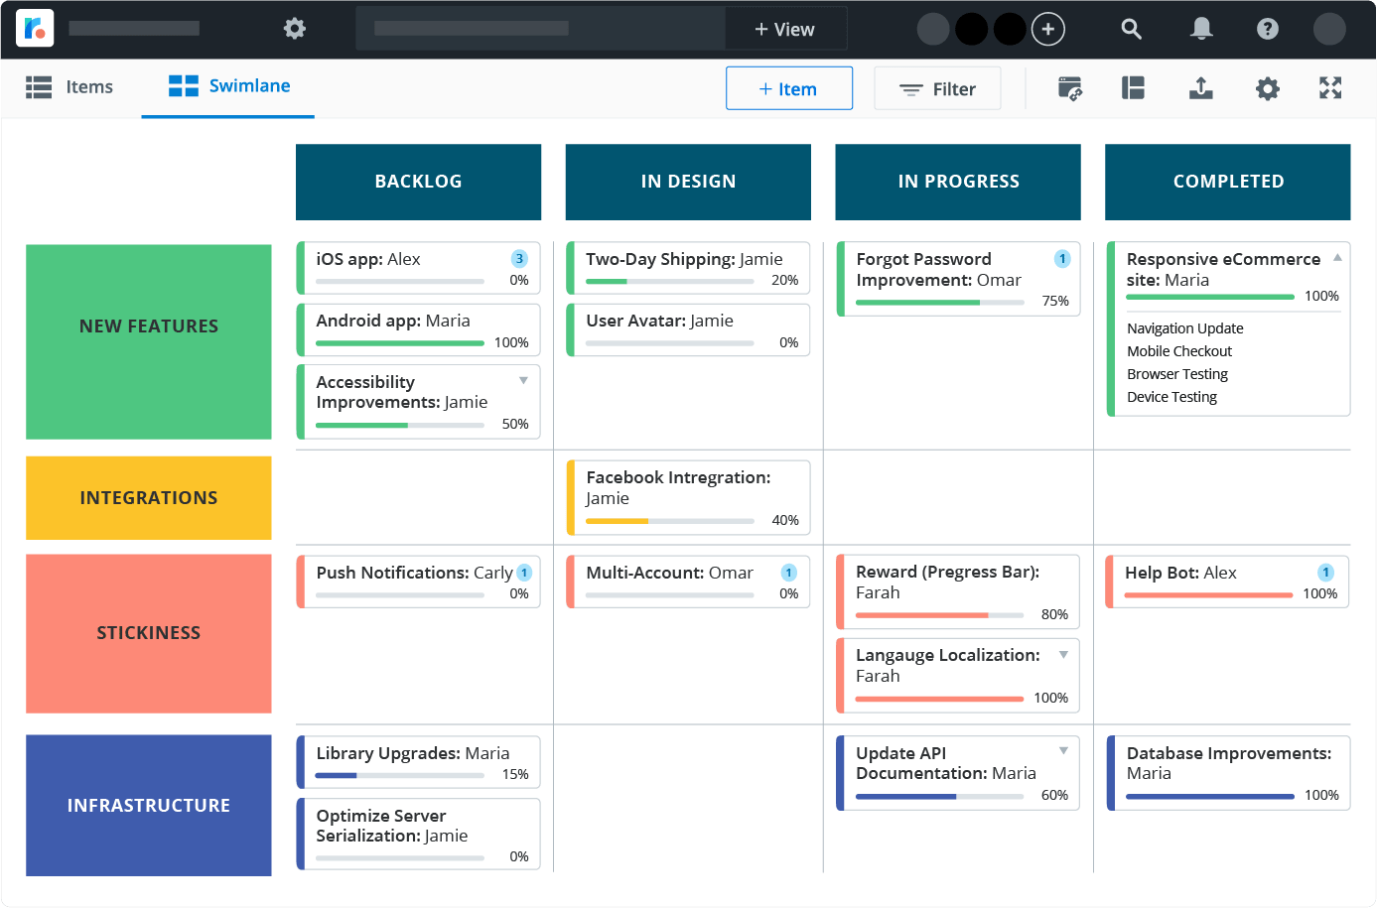Click the Android app progress bar

click(x=400, y=343)
